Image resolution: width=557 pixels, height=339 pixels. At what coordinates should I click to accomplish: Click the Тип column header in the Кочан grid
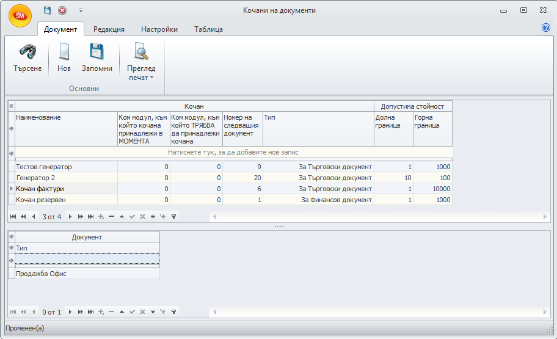pyautogui.click(x=318, y=129)
